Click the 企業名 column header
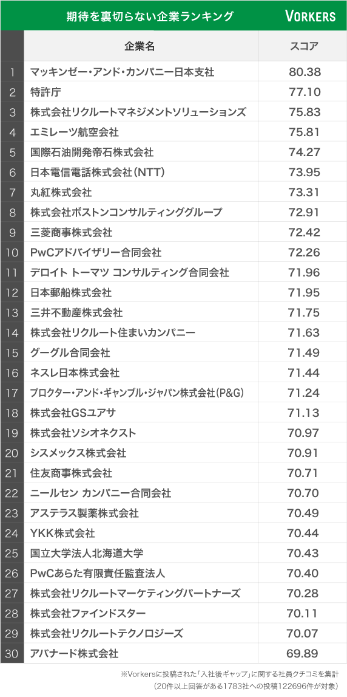Image resolution: width=347 pixels, height=697 pixels. click(x=141, y=46)
